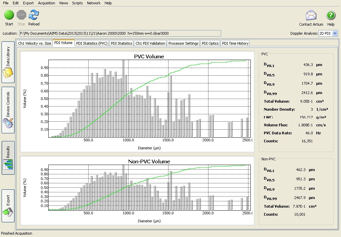Select the Results side panel

8,158
